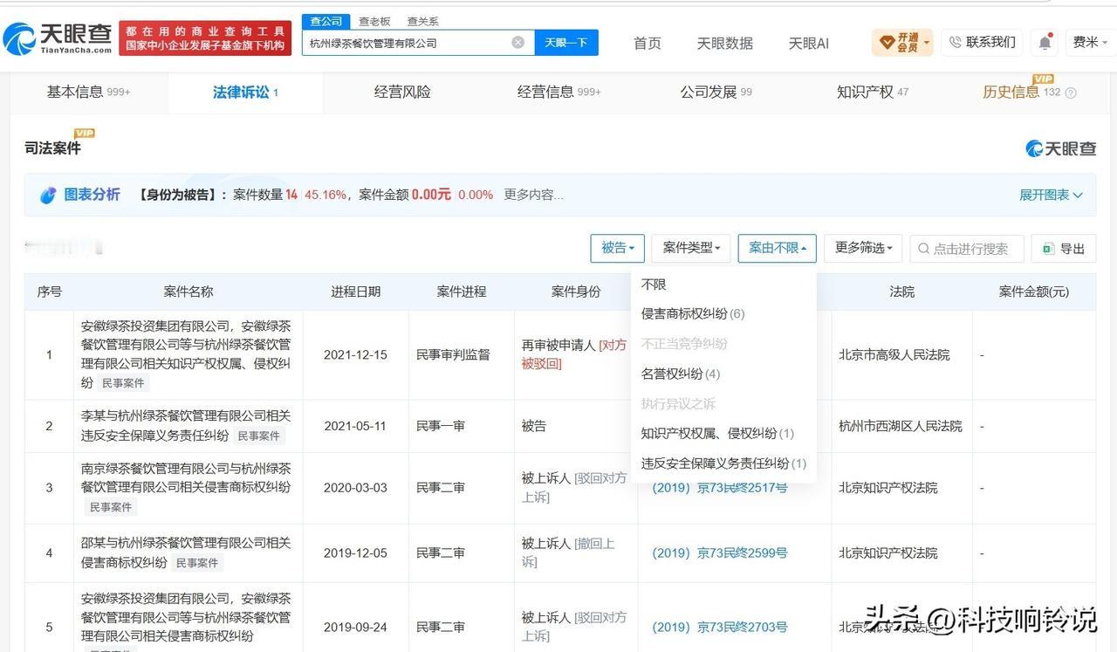Image resolution: width=1117 pixels, height=652 pixels.
Task: Switch to 查老板 search tab
Action: pyautogui.click(x=374, y=21)
